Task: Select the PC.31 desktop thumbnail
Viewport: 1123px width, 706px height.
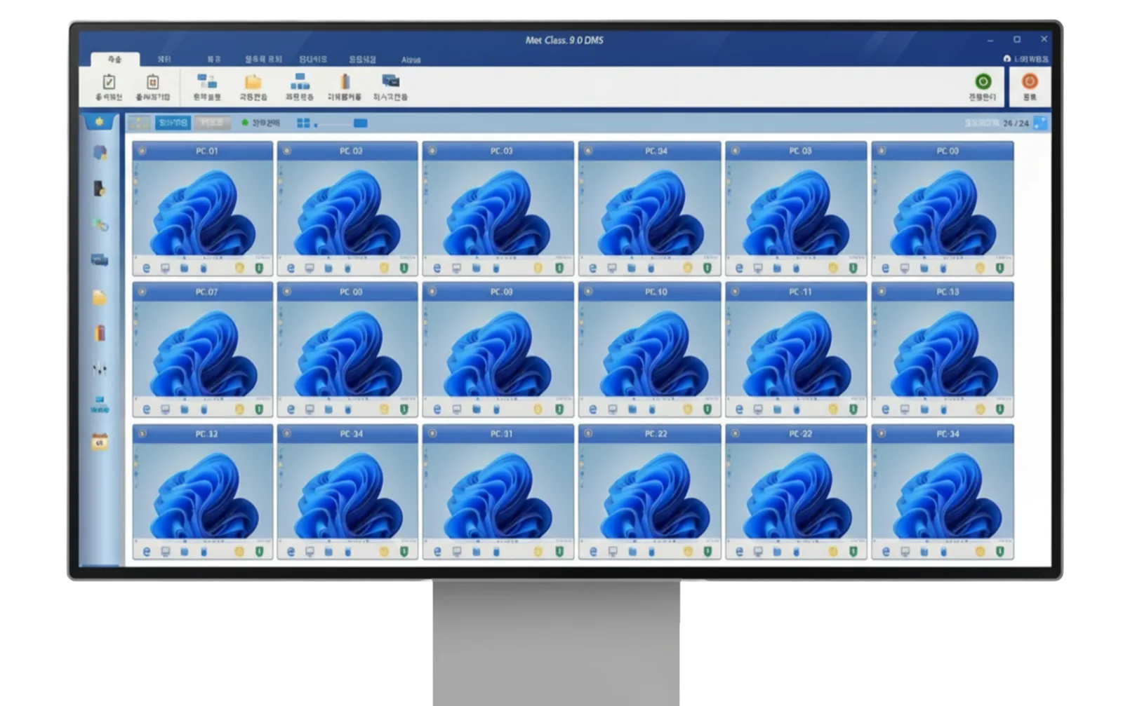Action: tap(498, 491)
